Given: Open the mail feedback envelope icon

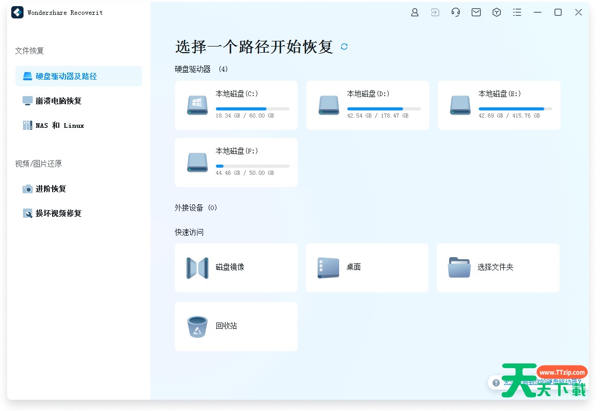Looking at the screenshot, I should [x=476, y=13].
